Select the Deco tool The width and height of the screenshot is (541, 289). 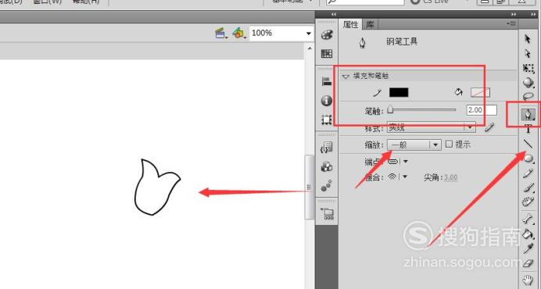(x=528, y=202)
